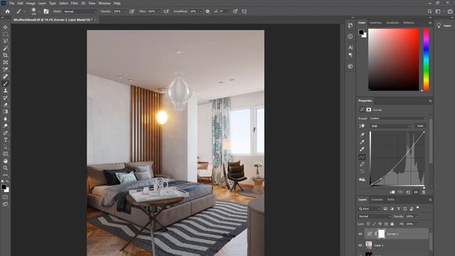Viewport: 455px width, 256px height.
Task: Toggle lock position
Action: (380, 224)
